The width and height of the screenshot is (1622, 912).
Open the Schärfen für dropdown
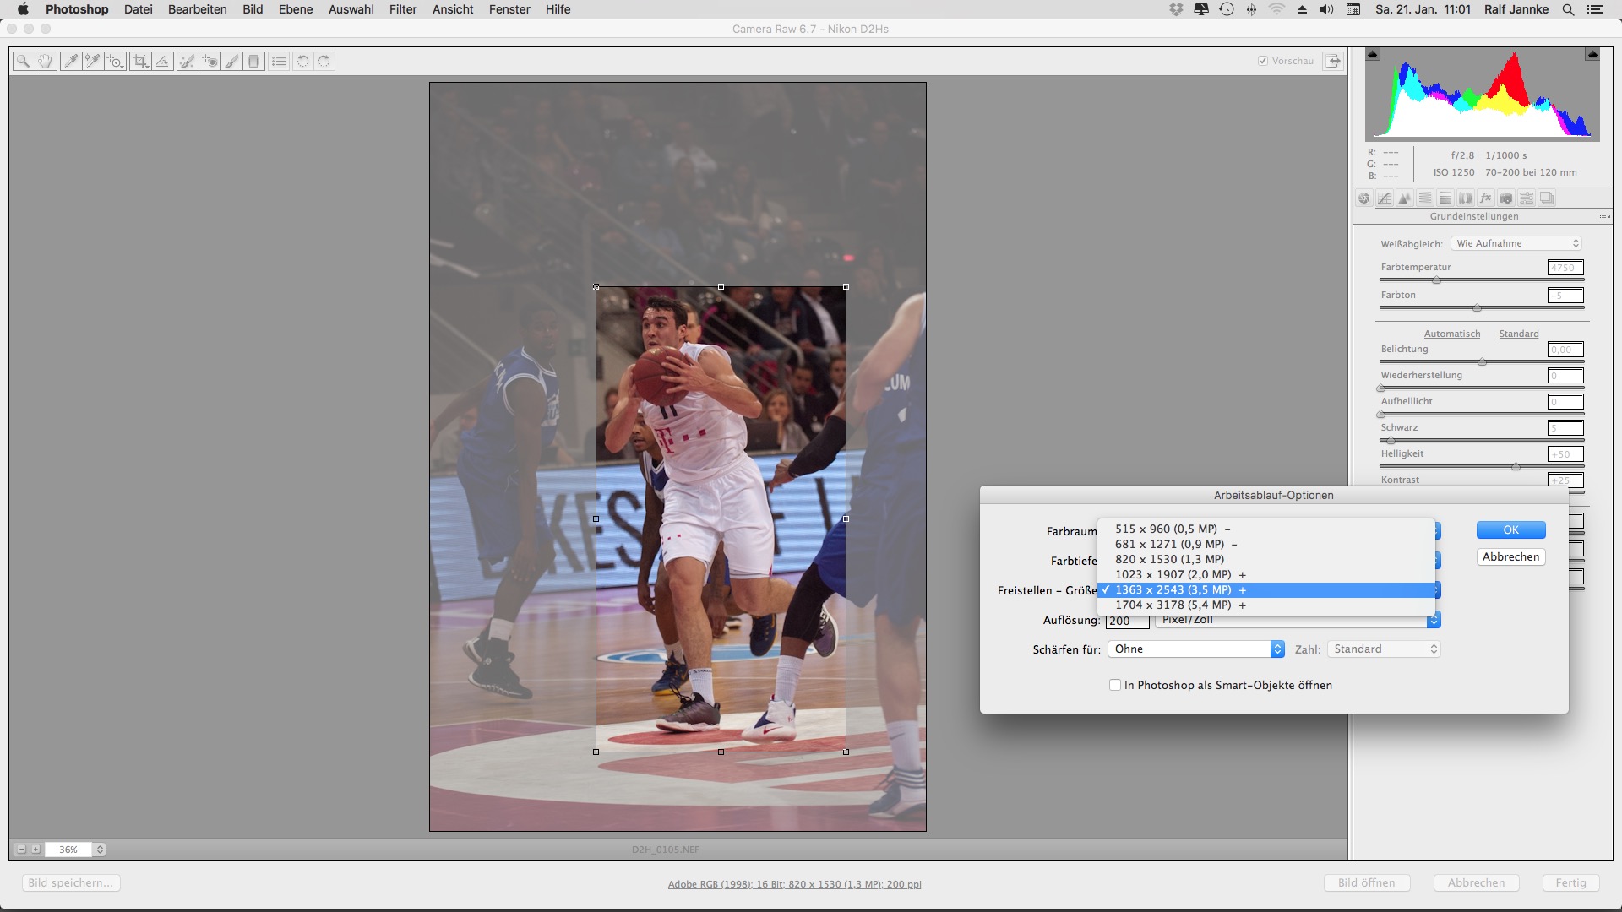click(1195, 649)
